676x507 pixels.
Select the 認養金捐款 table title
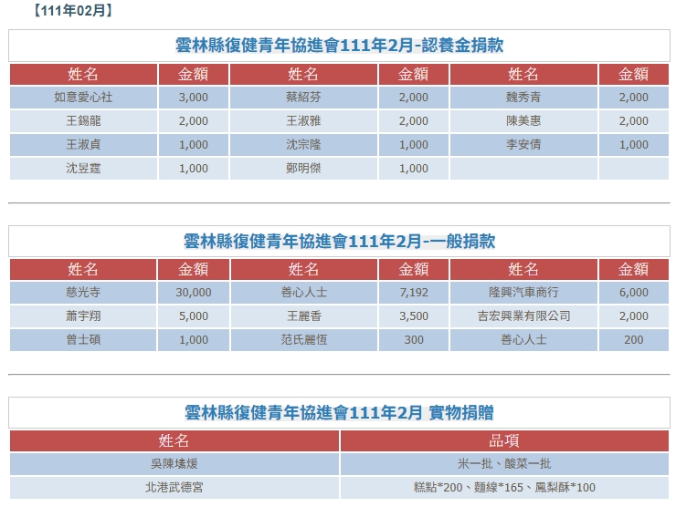point(339,46)
